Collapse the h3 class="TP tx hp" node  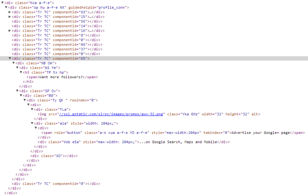[21, 72]
